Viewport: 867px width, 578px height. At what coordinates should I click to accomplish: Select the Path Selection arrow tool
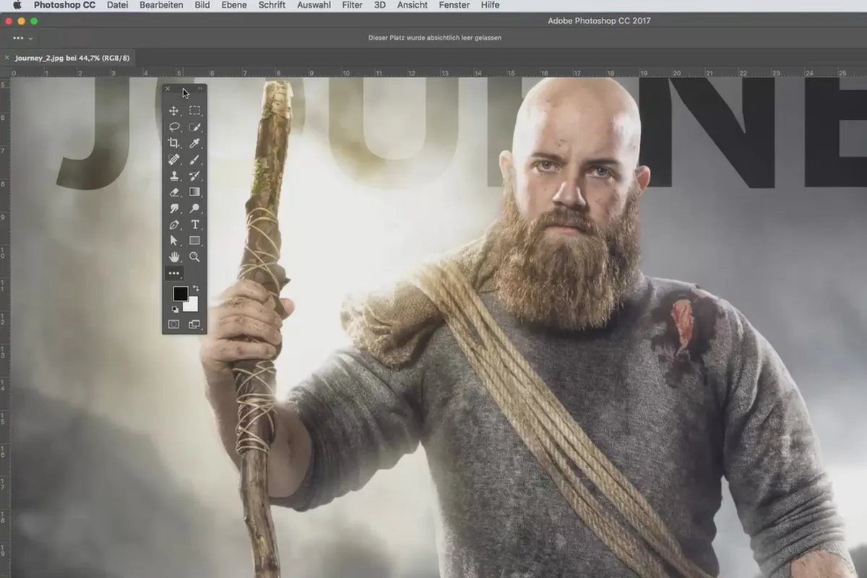173,241
